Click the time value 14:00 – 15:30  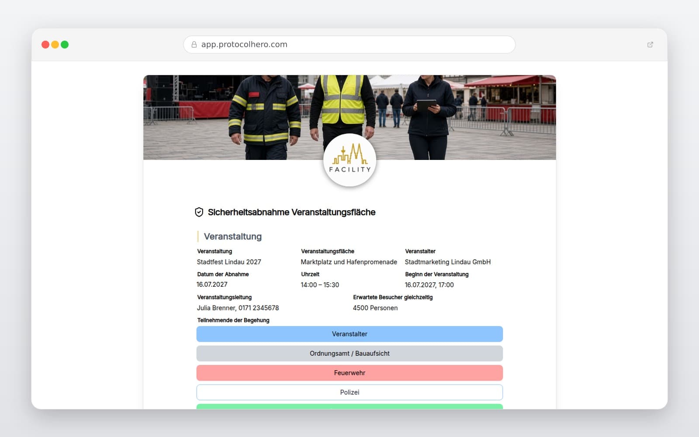coord(320,285)
